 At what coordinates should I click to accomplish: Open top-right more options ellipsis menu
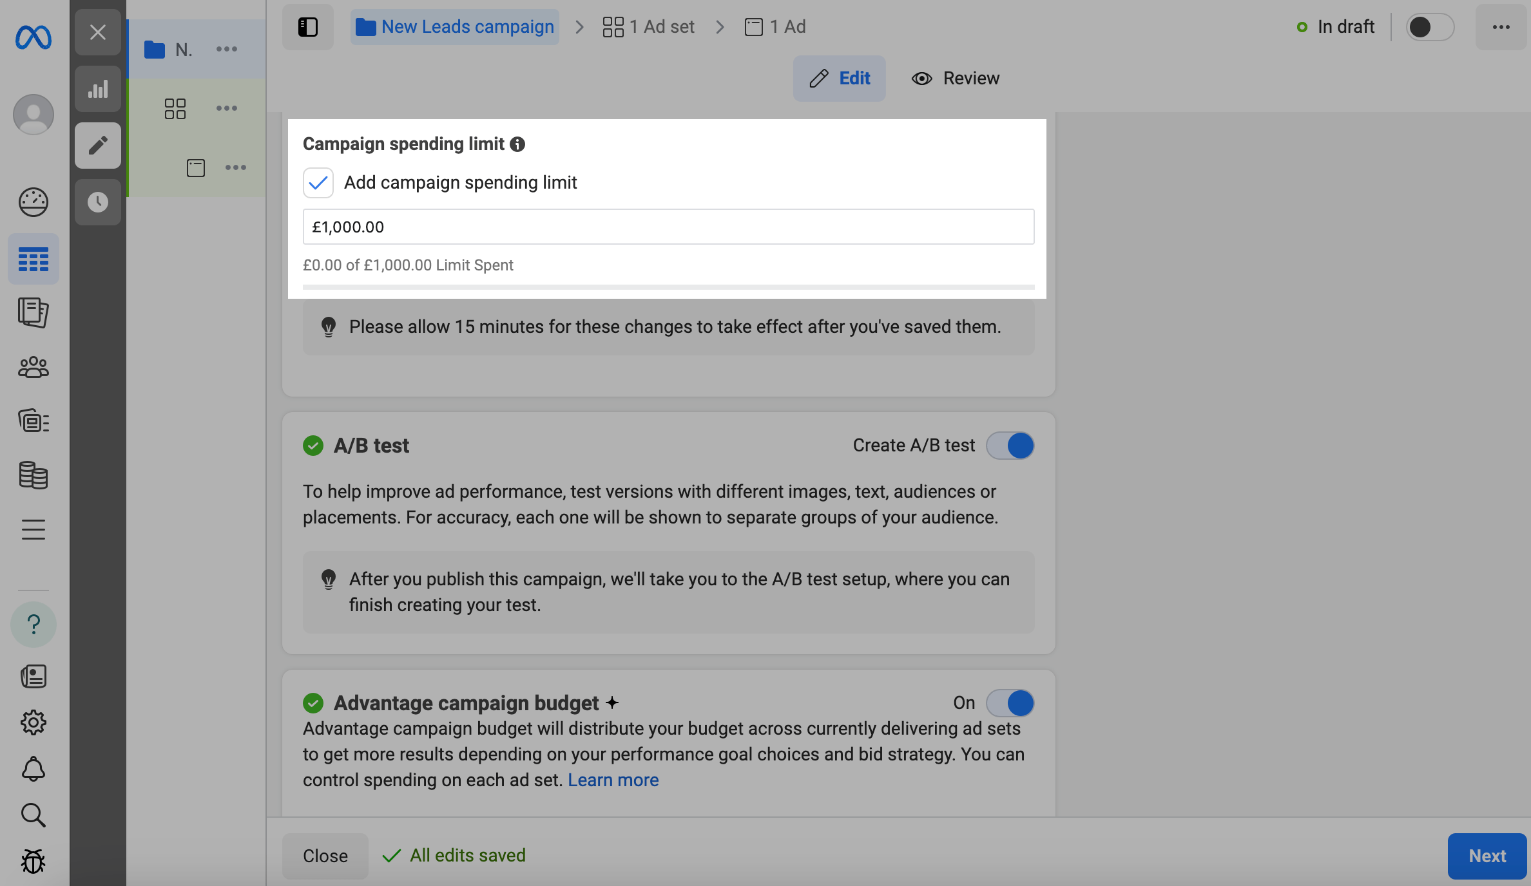coord(1501,27)
